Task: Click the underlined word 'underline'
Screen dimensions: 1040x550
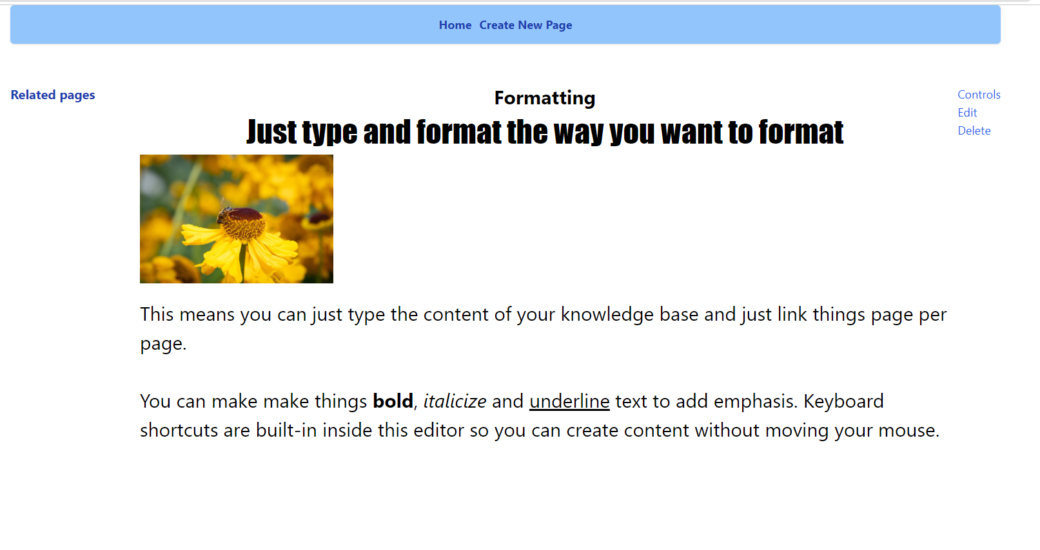Action: (569, 401)
